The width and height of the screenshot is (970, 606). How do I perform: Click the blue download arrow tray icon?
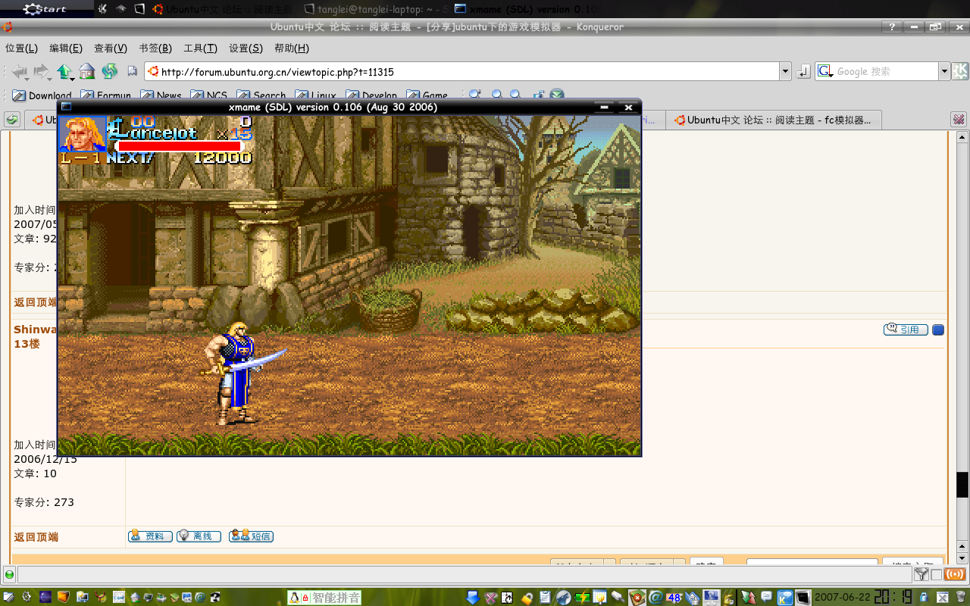coord(473,598)
